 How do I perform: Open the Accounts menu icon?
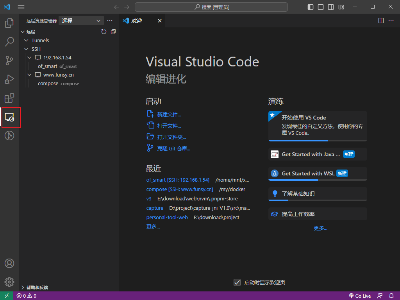click(9, 263)
